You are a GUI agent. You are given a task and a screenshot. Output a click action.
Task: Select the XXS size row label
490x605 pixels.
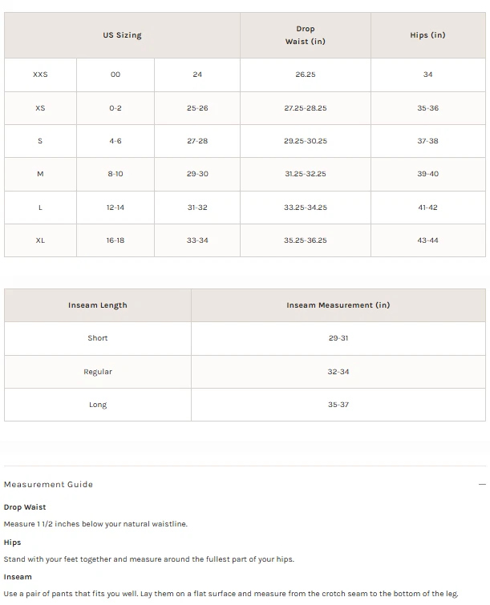(x=40, y=75)
